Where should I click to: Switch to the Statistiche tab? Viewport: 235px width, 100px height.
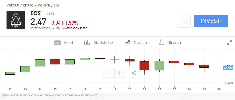98,43
